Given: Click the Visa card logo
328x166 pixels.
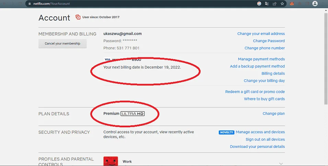Looking at the screenshot, I should pos(107,60).
